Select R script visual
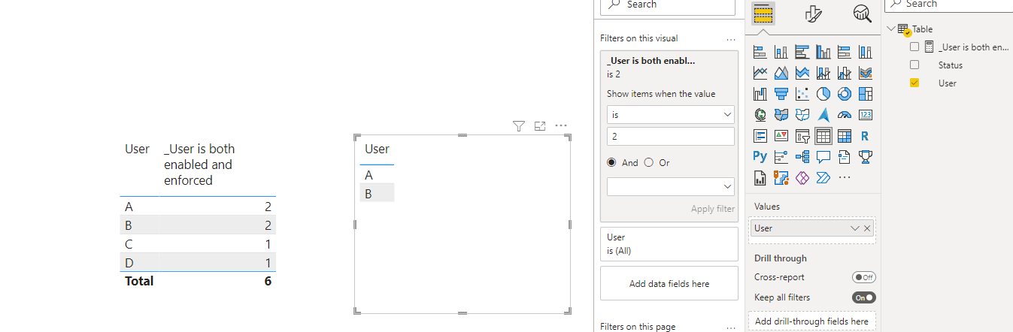Screen dimensions: 1013x332 866,136
